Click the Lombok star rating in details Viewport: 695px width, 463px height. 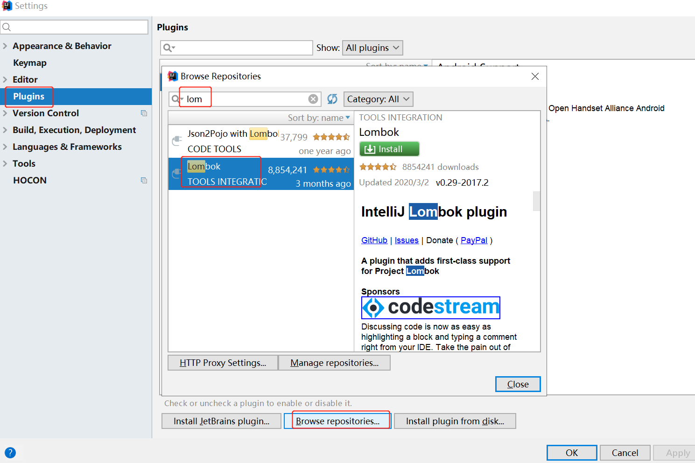[378, 167]
